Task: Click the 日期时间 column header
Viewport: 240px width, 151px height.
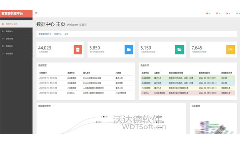Action: 43,73
